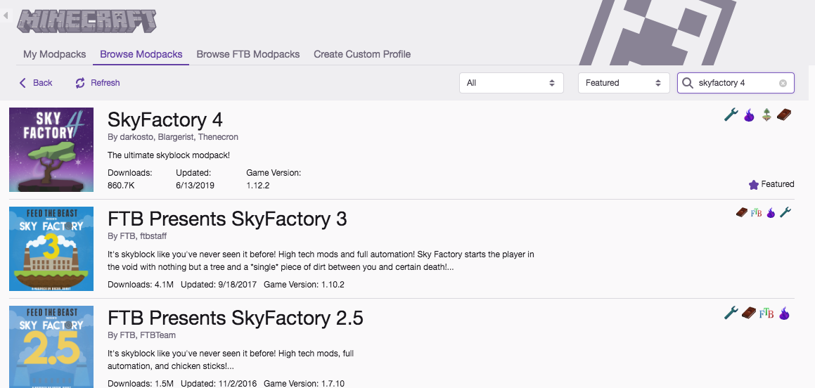Click the '6/13/2019' updated date
815x388 pixels.
pos(195,186)
